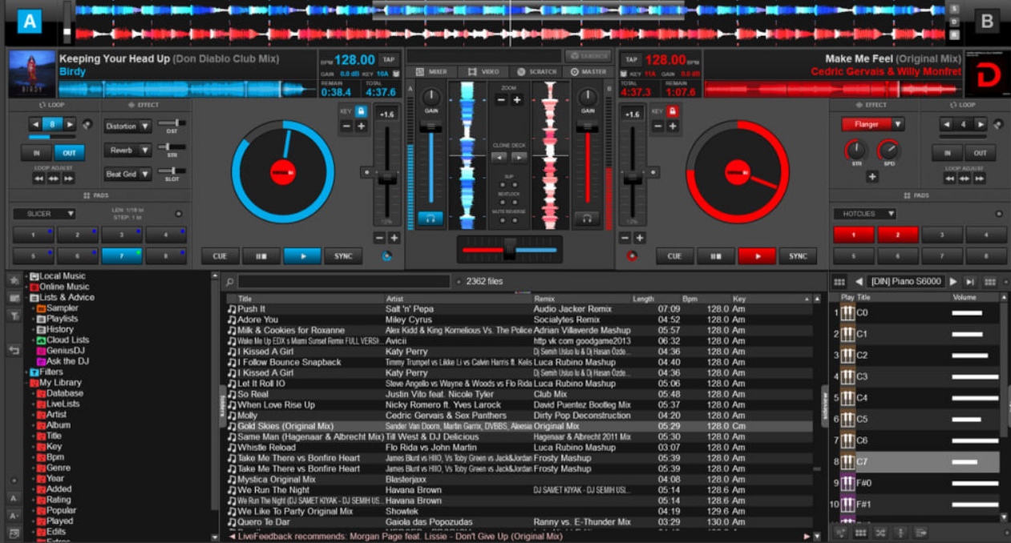1011x543 pixels.
Task: Play the right red deck
Action: (757, 256)
